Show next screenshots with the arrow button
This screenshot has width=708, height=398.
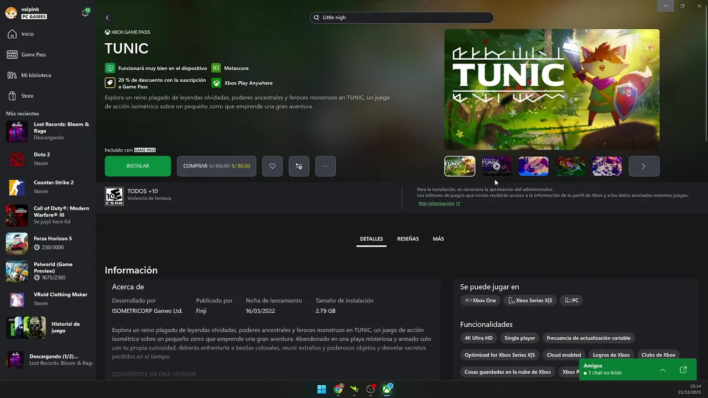coord(644,166)
